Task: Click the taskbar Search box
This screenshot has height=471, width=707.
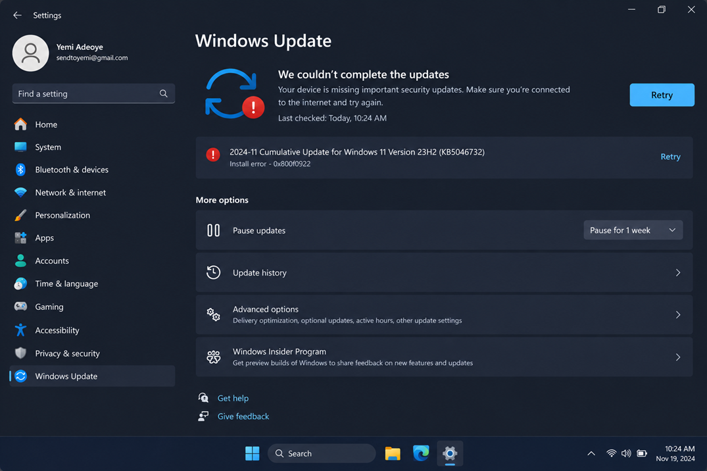Action: [x=322, y=453]
